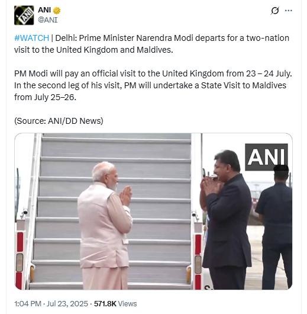Viewport: 307px width, 314px height.
Task: Click the ANI watermark logo in the video
Action: click(266, 157)
